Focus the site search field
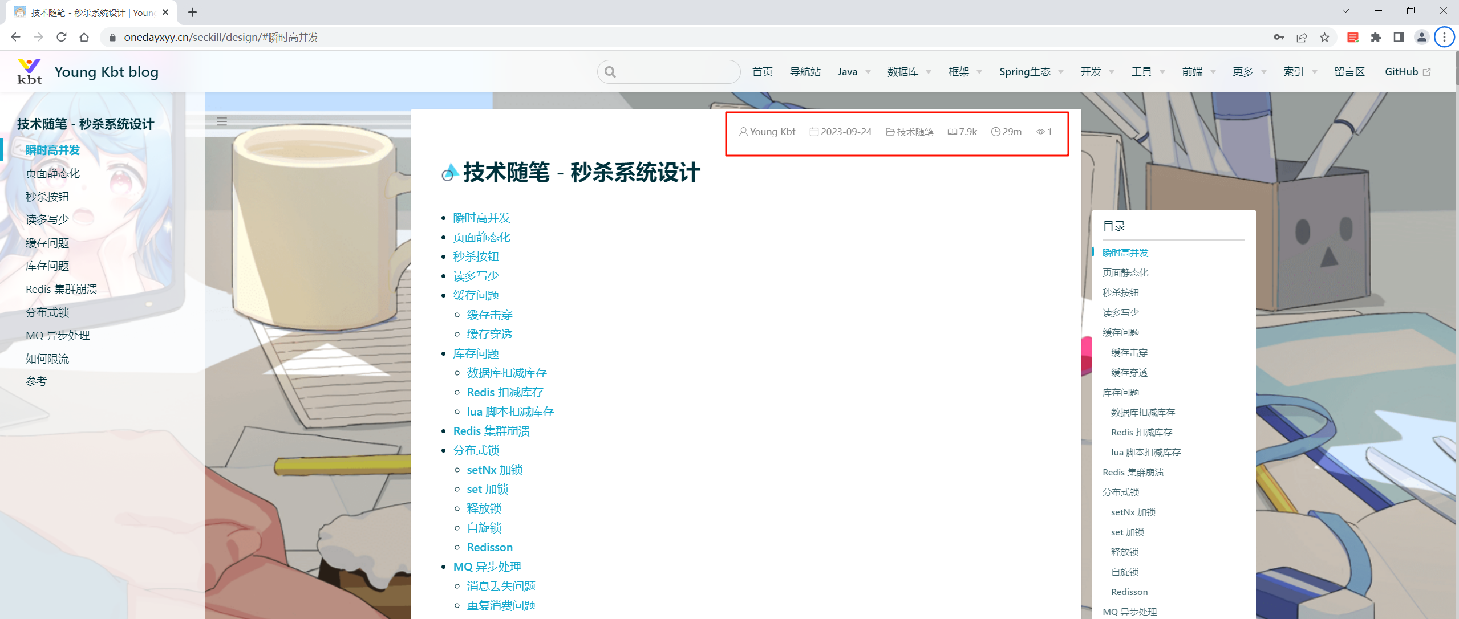1459x619 pixels. 668,72
